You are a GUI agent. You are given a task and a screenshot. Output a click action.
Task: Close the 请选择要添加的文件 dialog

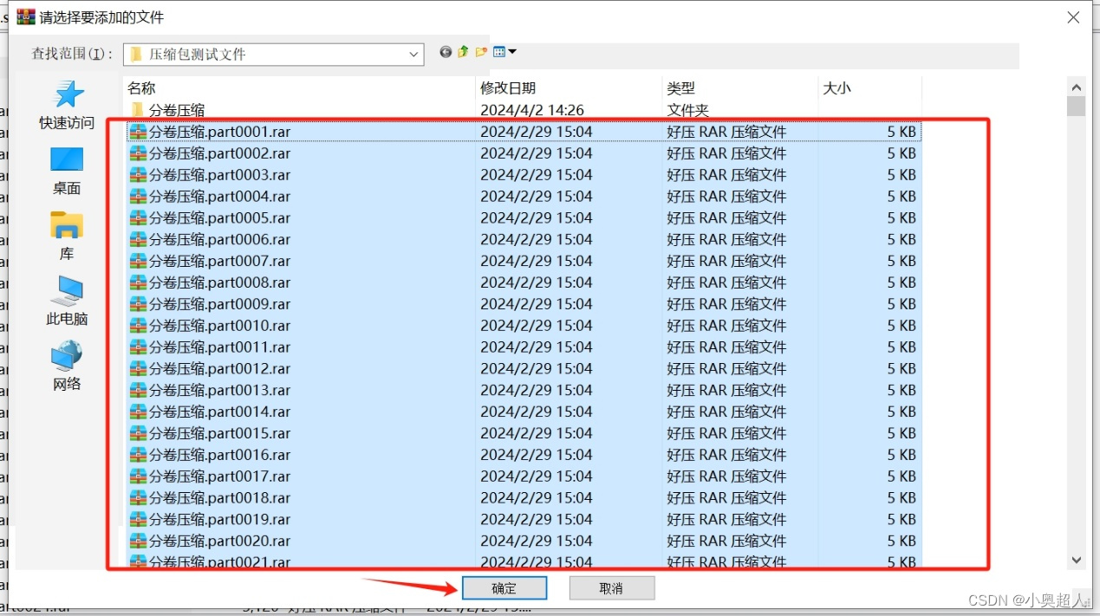point(1073,17)
